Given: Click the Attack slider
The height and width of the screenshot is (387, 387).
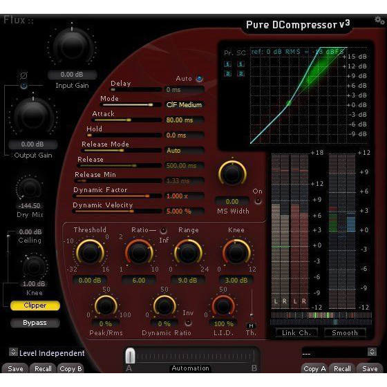Looking at the screenshot, I should 126,120.
